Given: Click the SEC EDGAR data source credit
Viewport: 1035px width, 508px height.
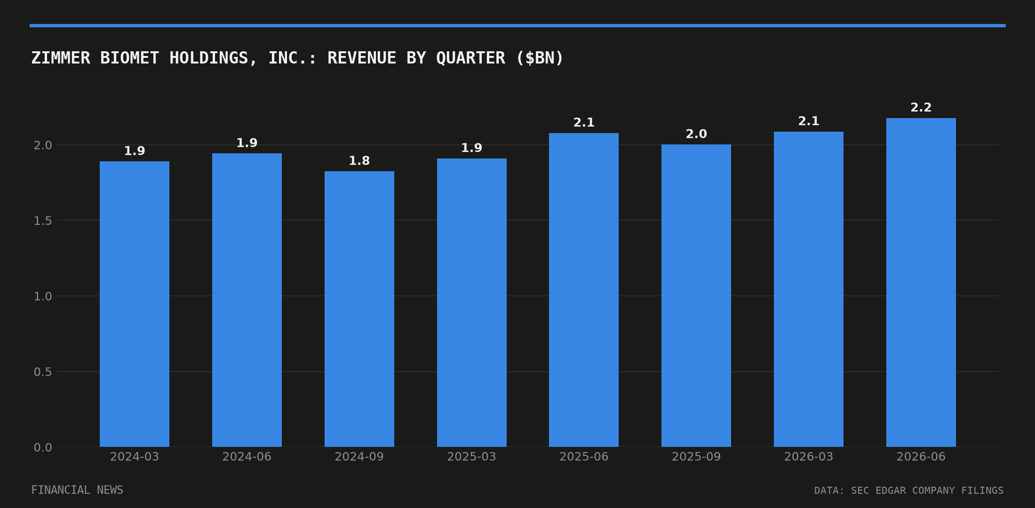Looking at the screenshot, I should pos(909,491).
